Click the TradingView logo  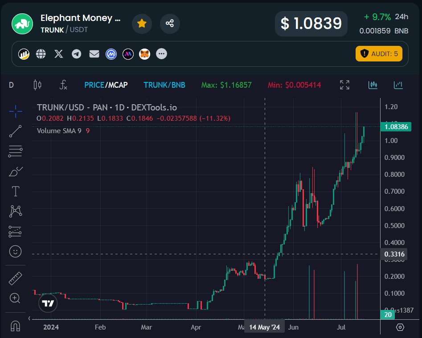coord(48,303)
